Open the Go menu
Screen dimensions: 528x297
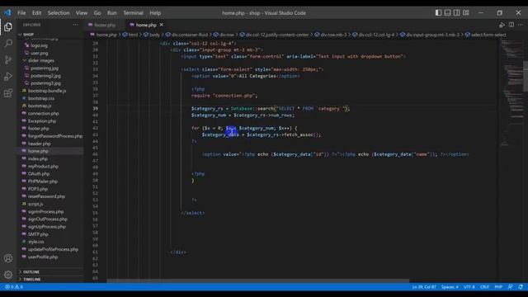pyautogui.click(x=97, y=13)
